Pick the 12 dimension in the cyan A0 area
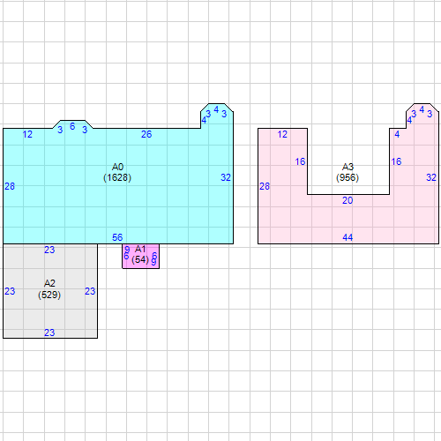The height and width of the screenshot is (441, 441). (27, 134)
